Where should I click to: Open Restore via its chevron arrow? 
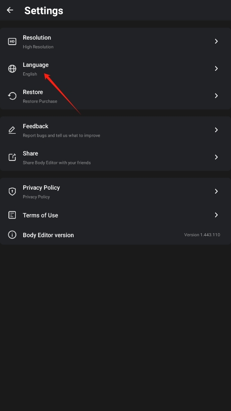point(216,96)
